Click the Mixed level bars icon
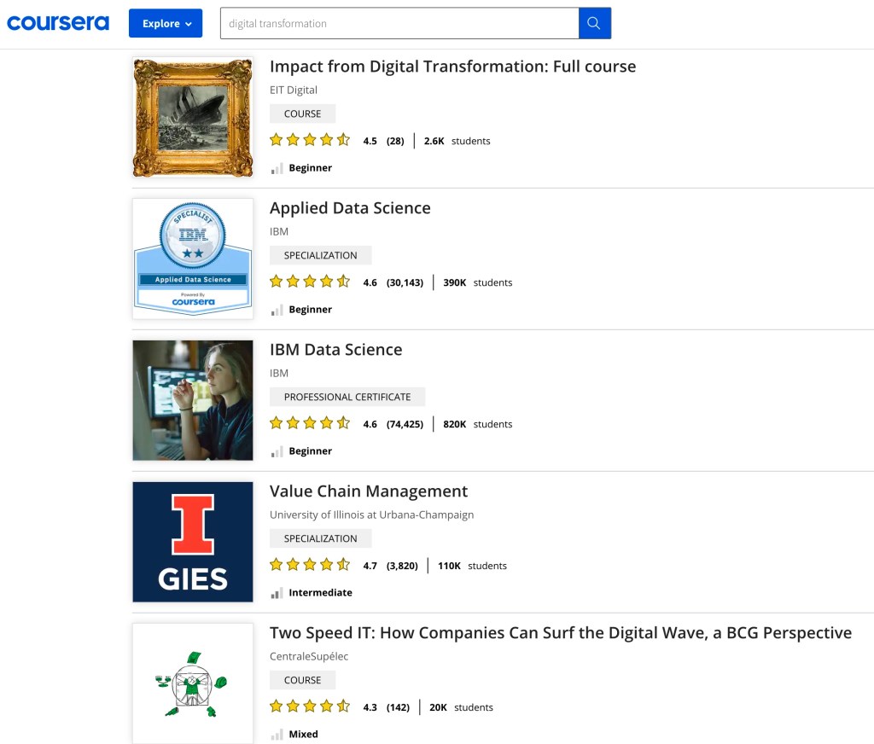Viewport: 874px width, 744px height. click(x=277, y=735)
